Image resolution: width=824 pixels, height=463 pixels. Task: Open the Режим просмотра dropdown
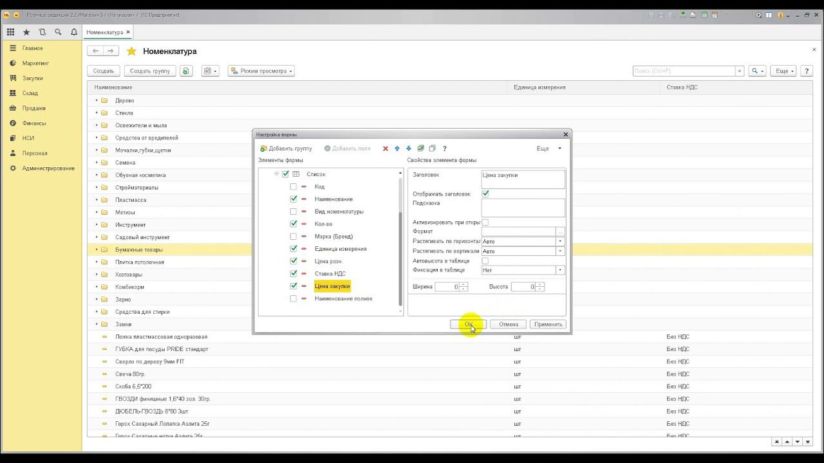tap(261, 71)
